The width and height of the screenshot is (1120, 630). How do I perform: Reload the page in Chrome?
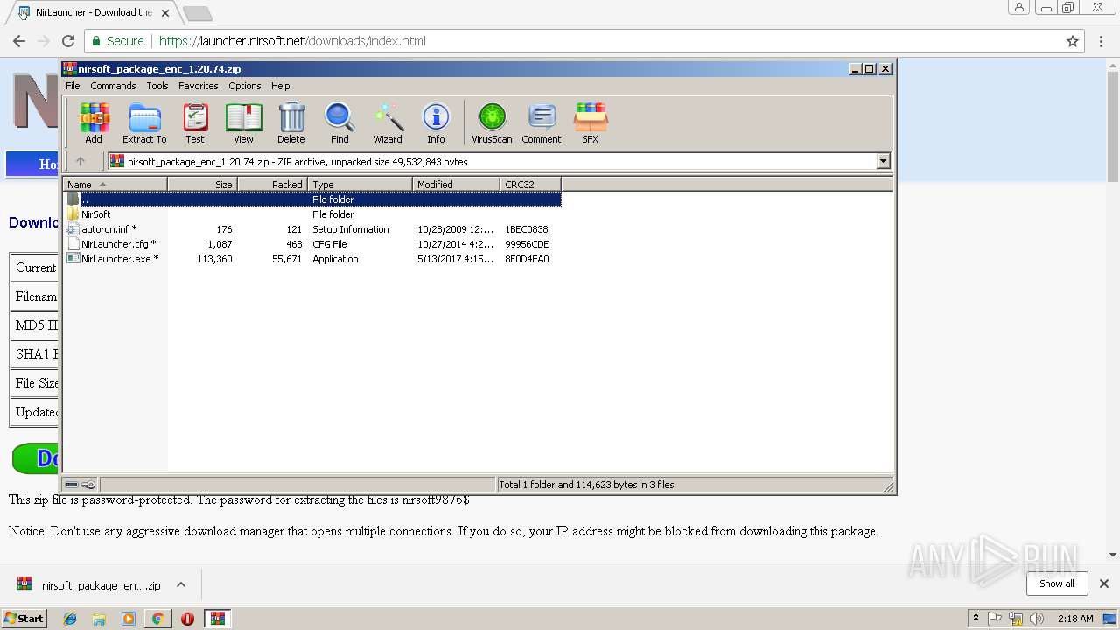pos(68,41)
